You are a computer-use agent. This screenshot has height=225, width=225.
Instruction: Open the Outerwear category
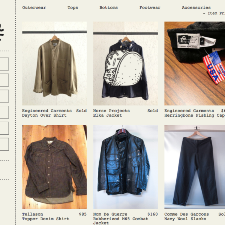point(34,7)
